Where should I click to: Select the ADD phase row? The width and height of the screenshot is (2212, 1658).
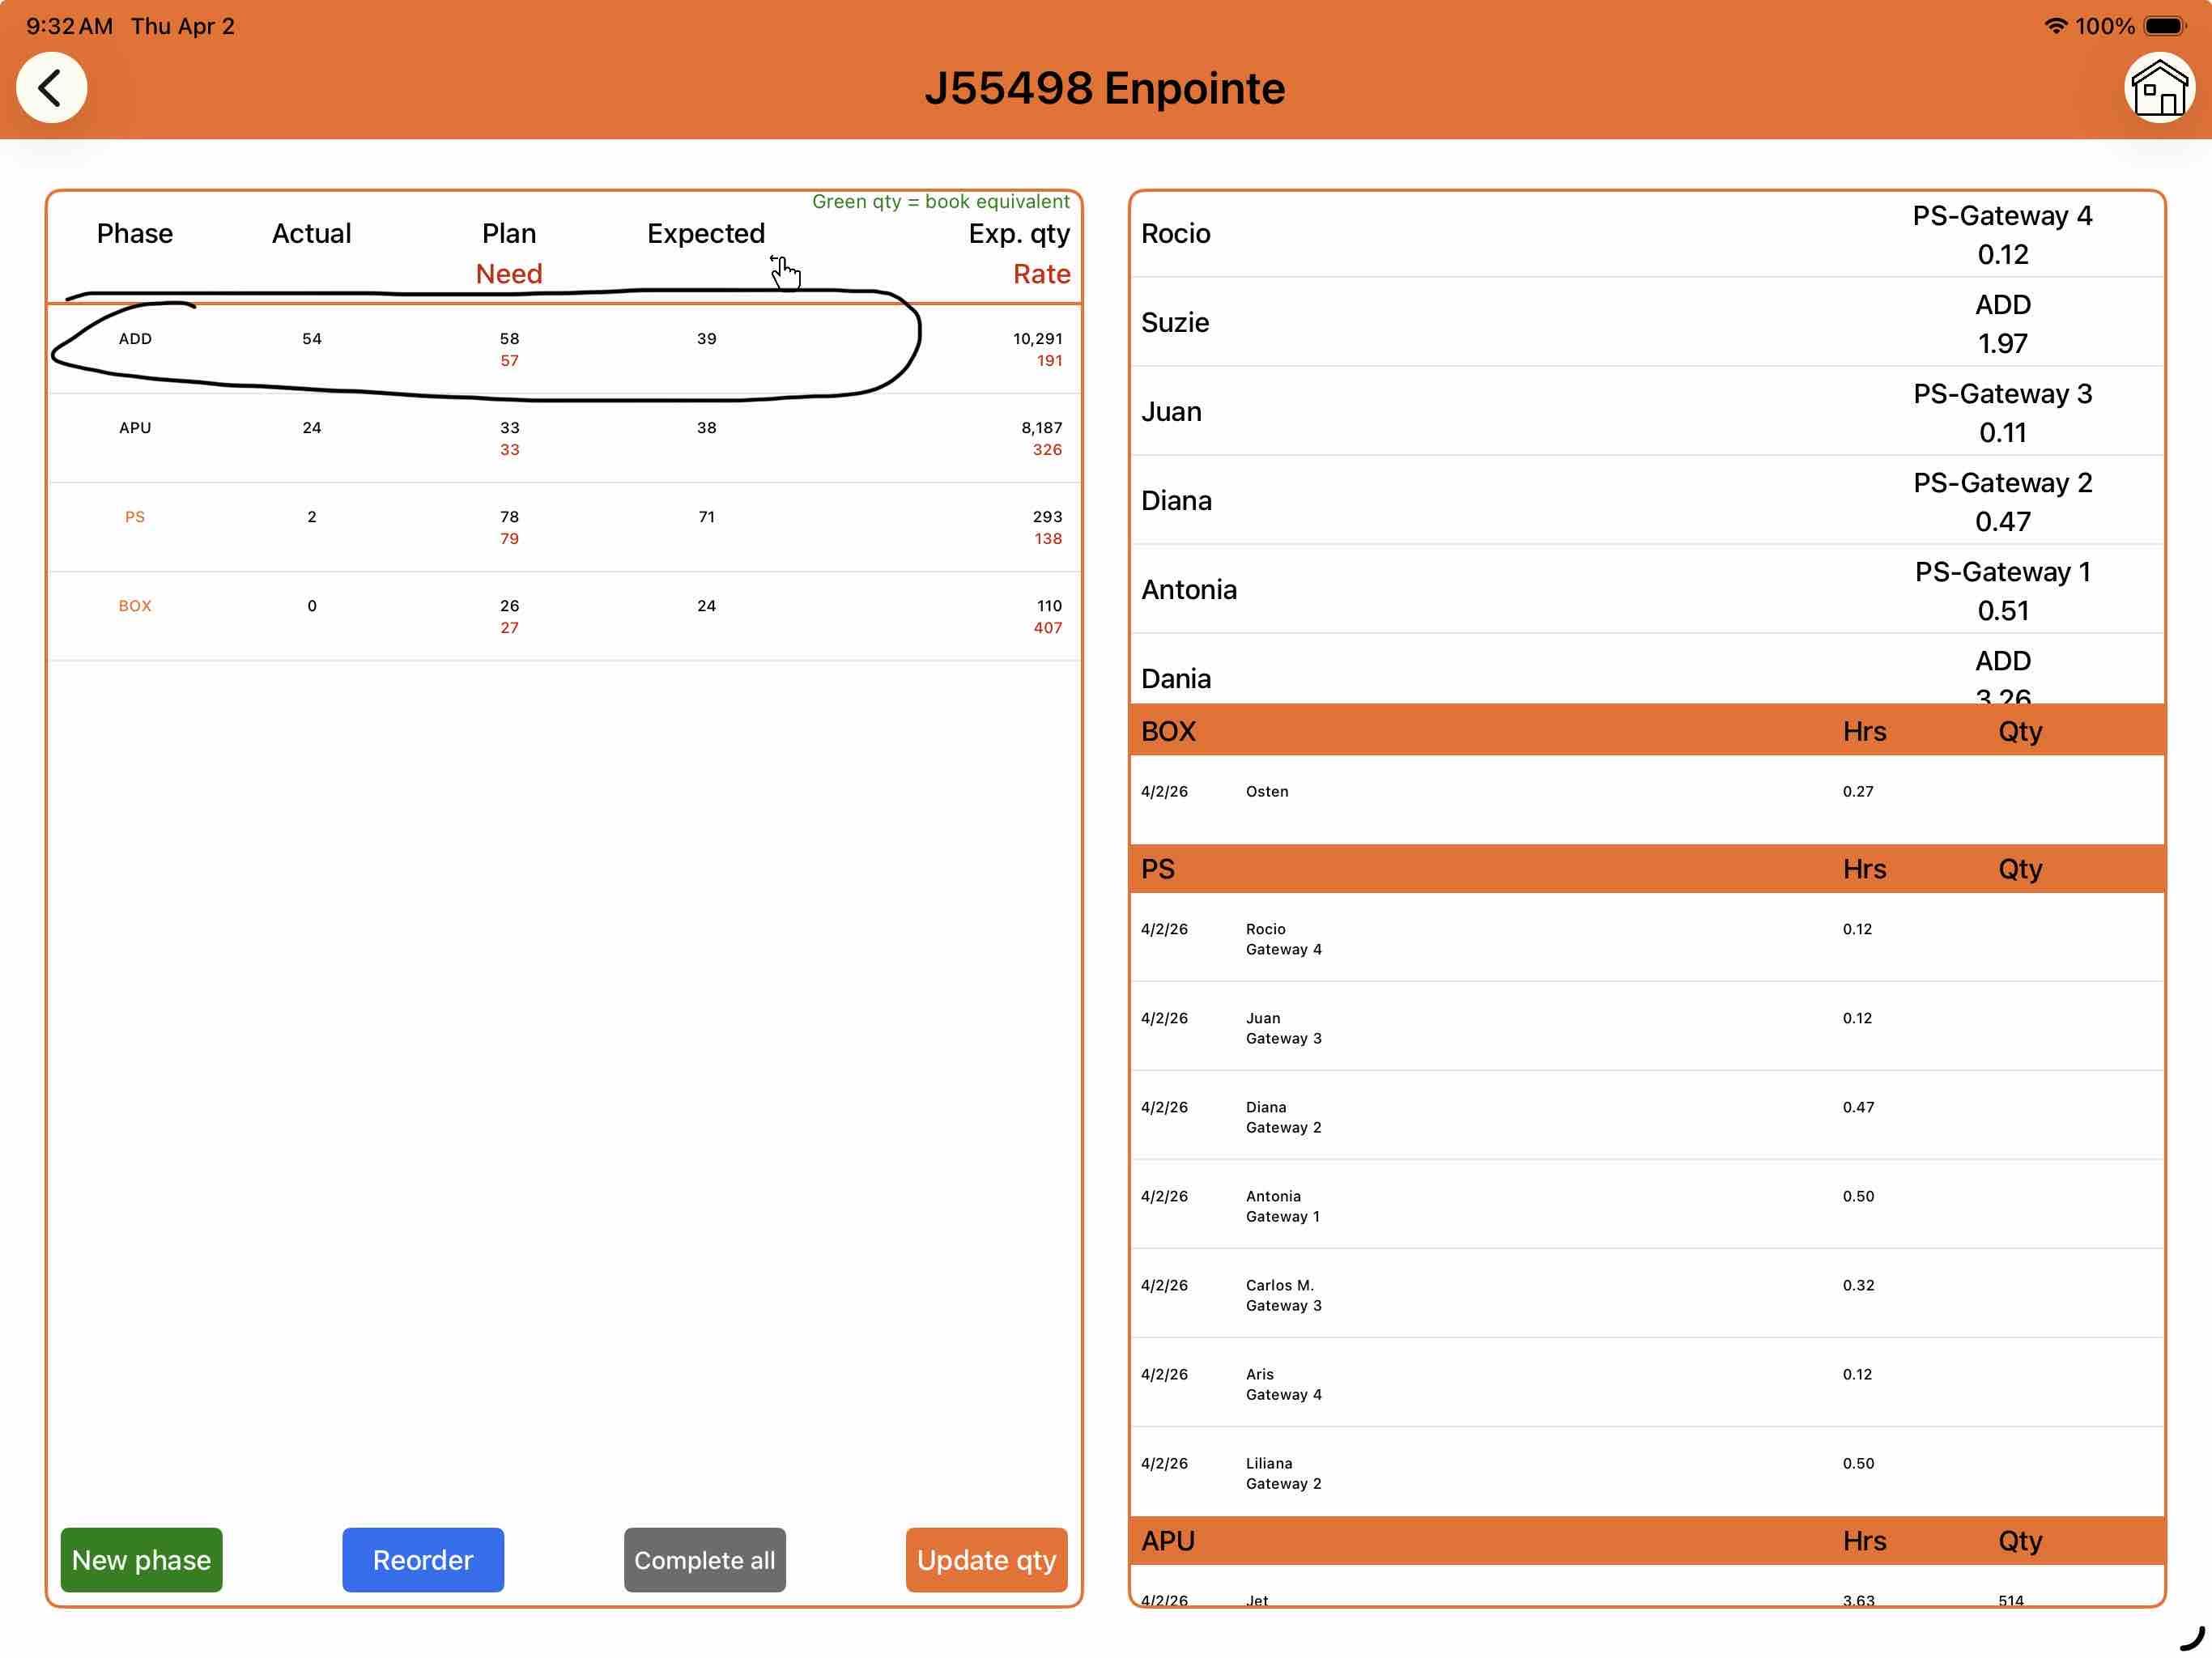point(135,339)
